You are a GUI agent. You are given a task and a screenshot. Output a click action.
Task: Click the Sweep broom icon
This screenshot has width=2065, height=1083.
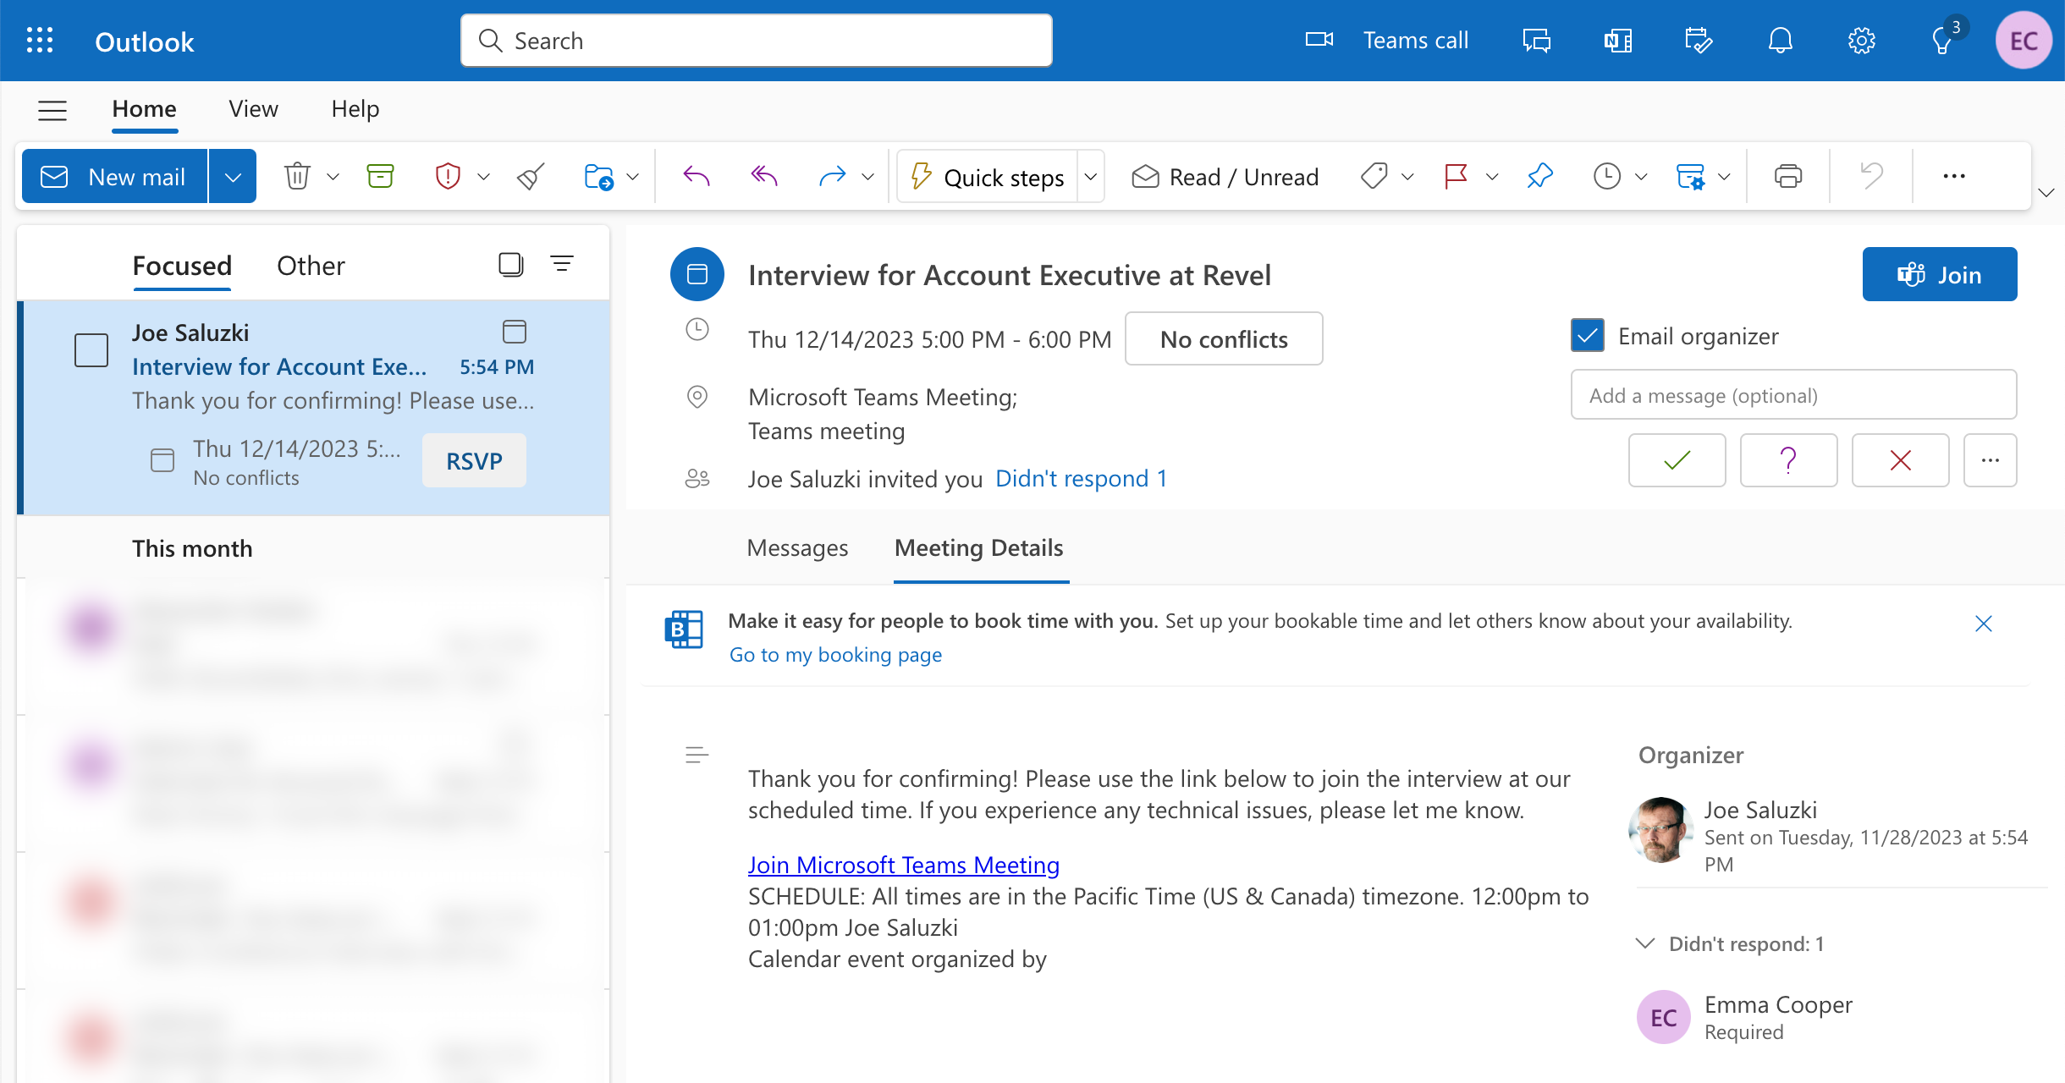(531, 176)
